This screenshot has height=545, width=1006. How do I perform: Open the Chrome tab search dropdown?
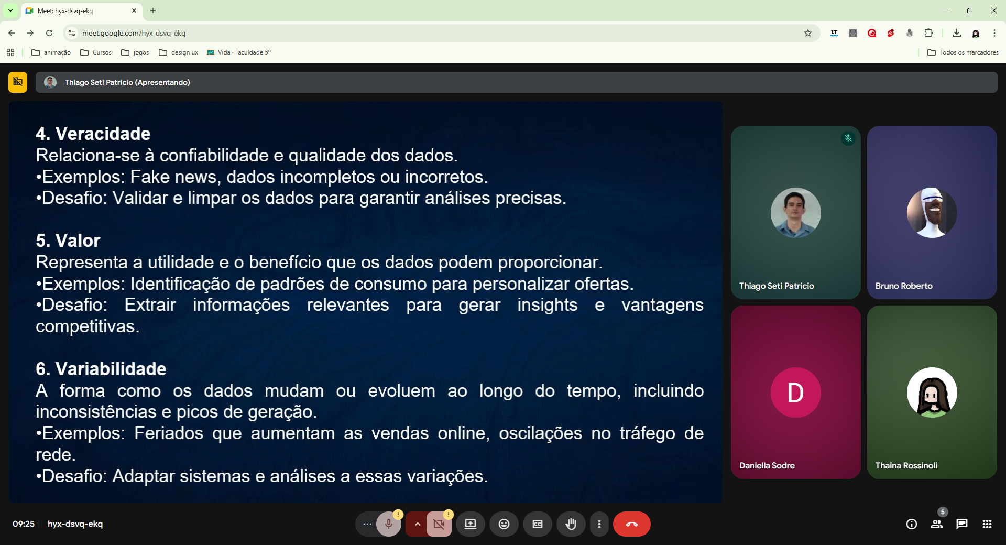point(10,10)
